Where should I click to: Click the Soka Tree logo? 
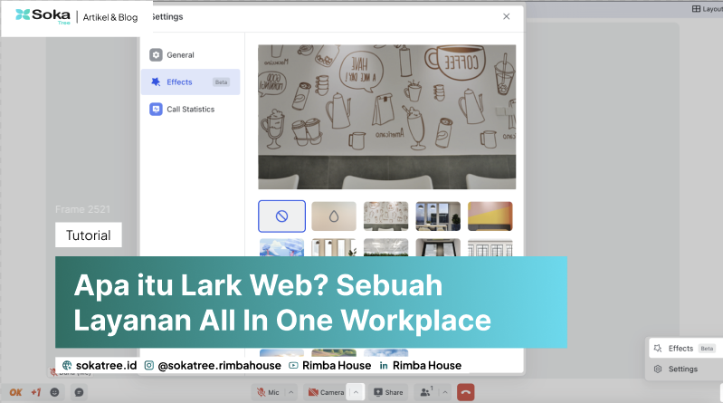coord(43,16)
